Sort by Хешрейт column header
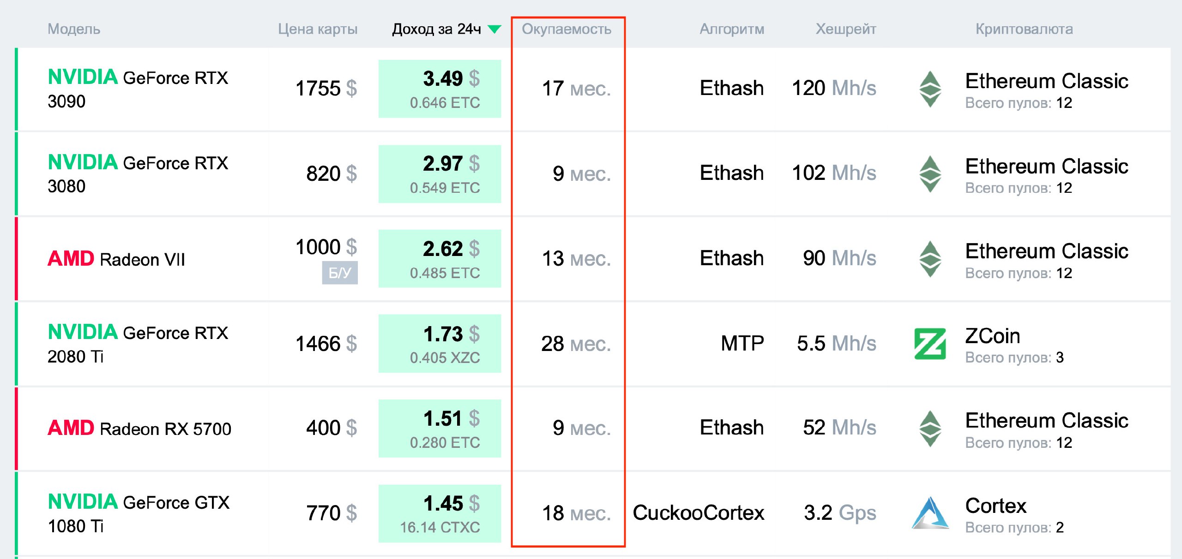 point(845,29)
